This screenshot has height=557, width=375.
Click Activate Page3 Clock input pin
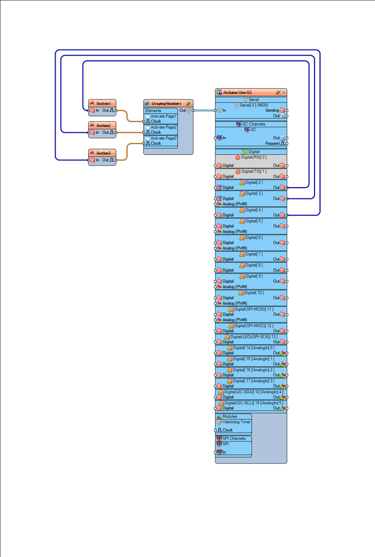(144, 144)
